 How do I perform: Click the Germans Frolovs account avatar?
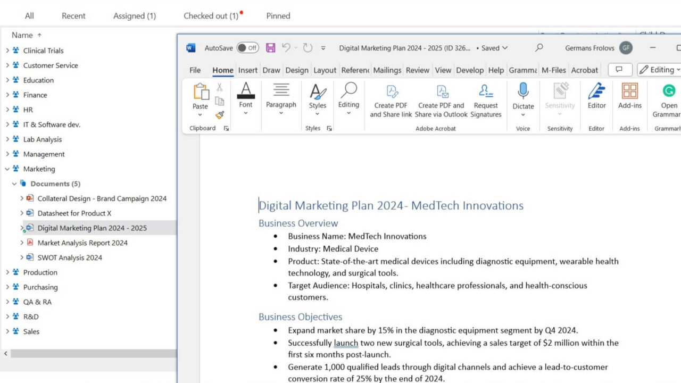tap(626, 48)
